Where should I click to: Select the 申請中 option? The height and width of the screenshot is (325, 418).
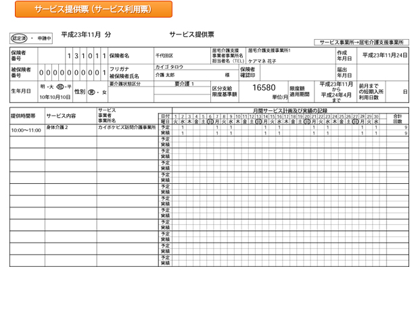(44, 39)
